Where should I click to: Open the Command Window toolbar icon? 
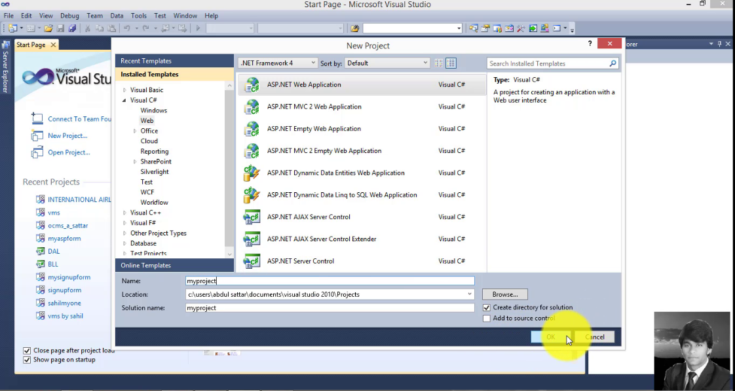pyautogui.click(x=556, y=29)
